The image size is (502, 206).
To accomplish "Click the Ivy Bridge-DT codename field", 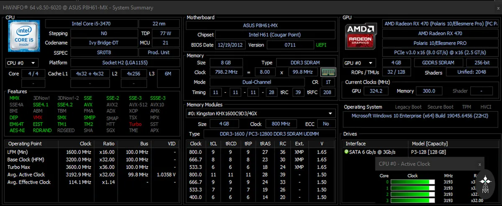I will pyautogui.click(x=104, y=42).
